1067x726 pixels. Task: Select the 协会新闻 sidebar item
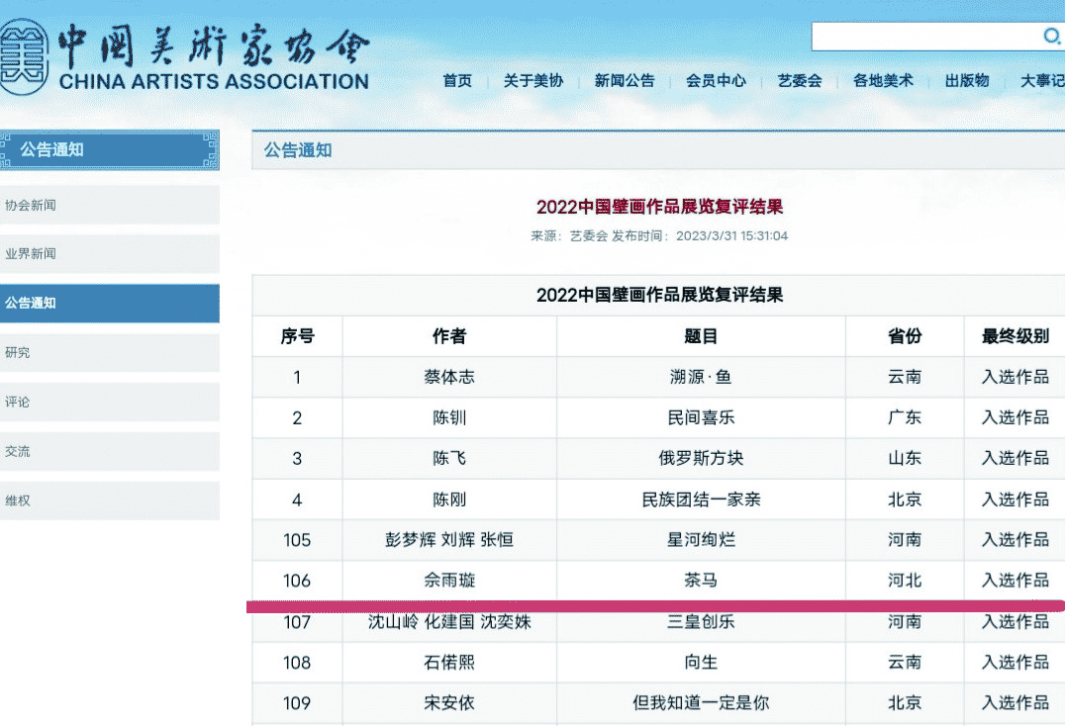coord(109,205)
